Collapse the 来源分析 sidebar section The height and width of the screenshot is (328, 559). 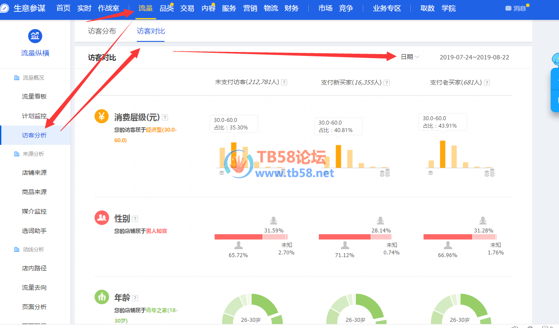pyautogui.click(x=33, y=154)
